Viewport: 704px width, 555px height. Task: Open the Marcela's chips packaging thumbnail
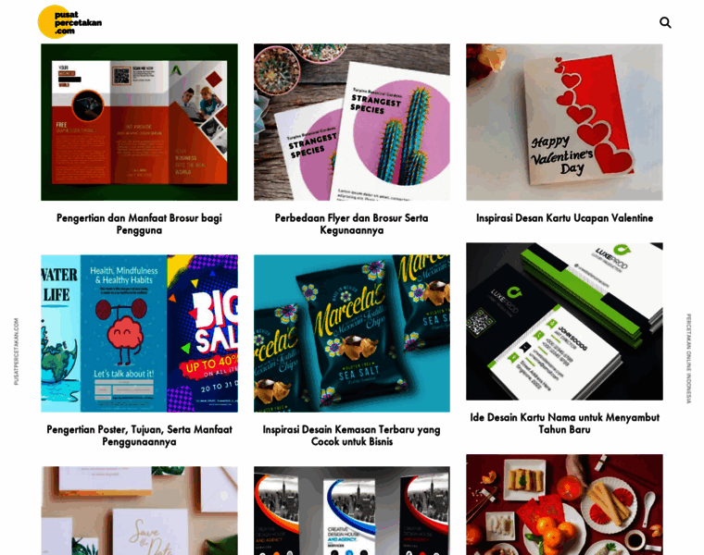pos(352,334)
